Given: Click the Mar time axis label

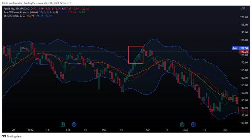Looking at the screenshot, I should click(x=104, y=130).
